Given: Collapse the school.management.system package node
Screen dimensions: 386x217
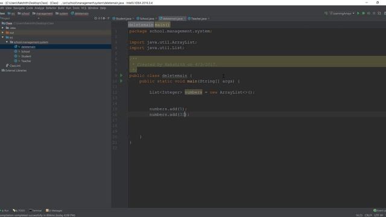Looking at the screenshot, I should pyautogui.click(x=7, y=42).
